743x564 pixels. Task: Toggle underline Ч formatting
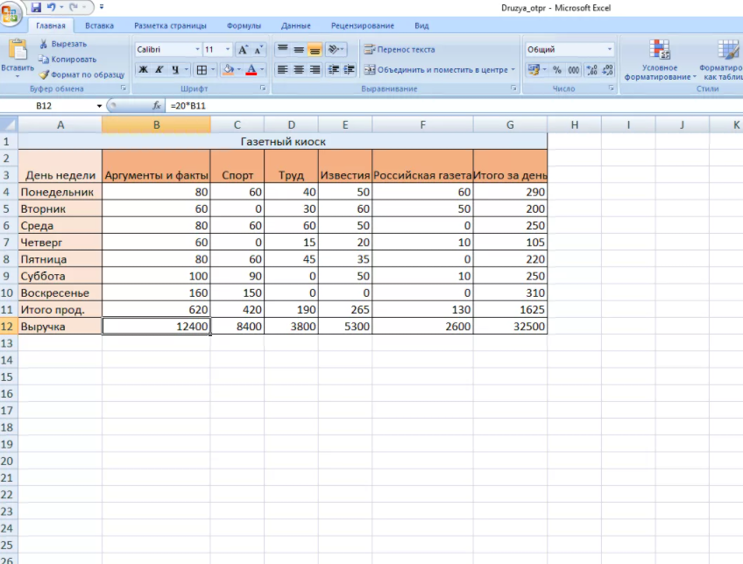(175, 69)
